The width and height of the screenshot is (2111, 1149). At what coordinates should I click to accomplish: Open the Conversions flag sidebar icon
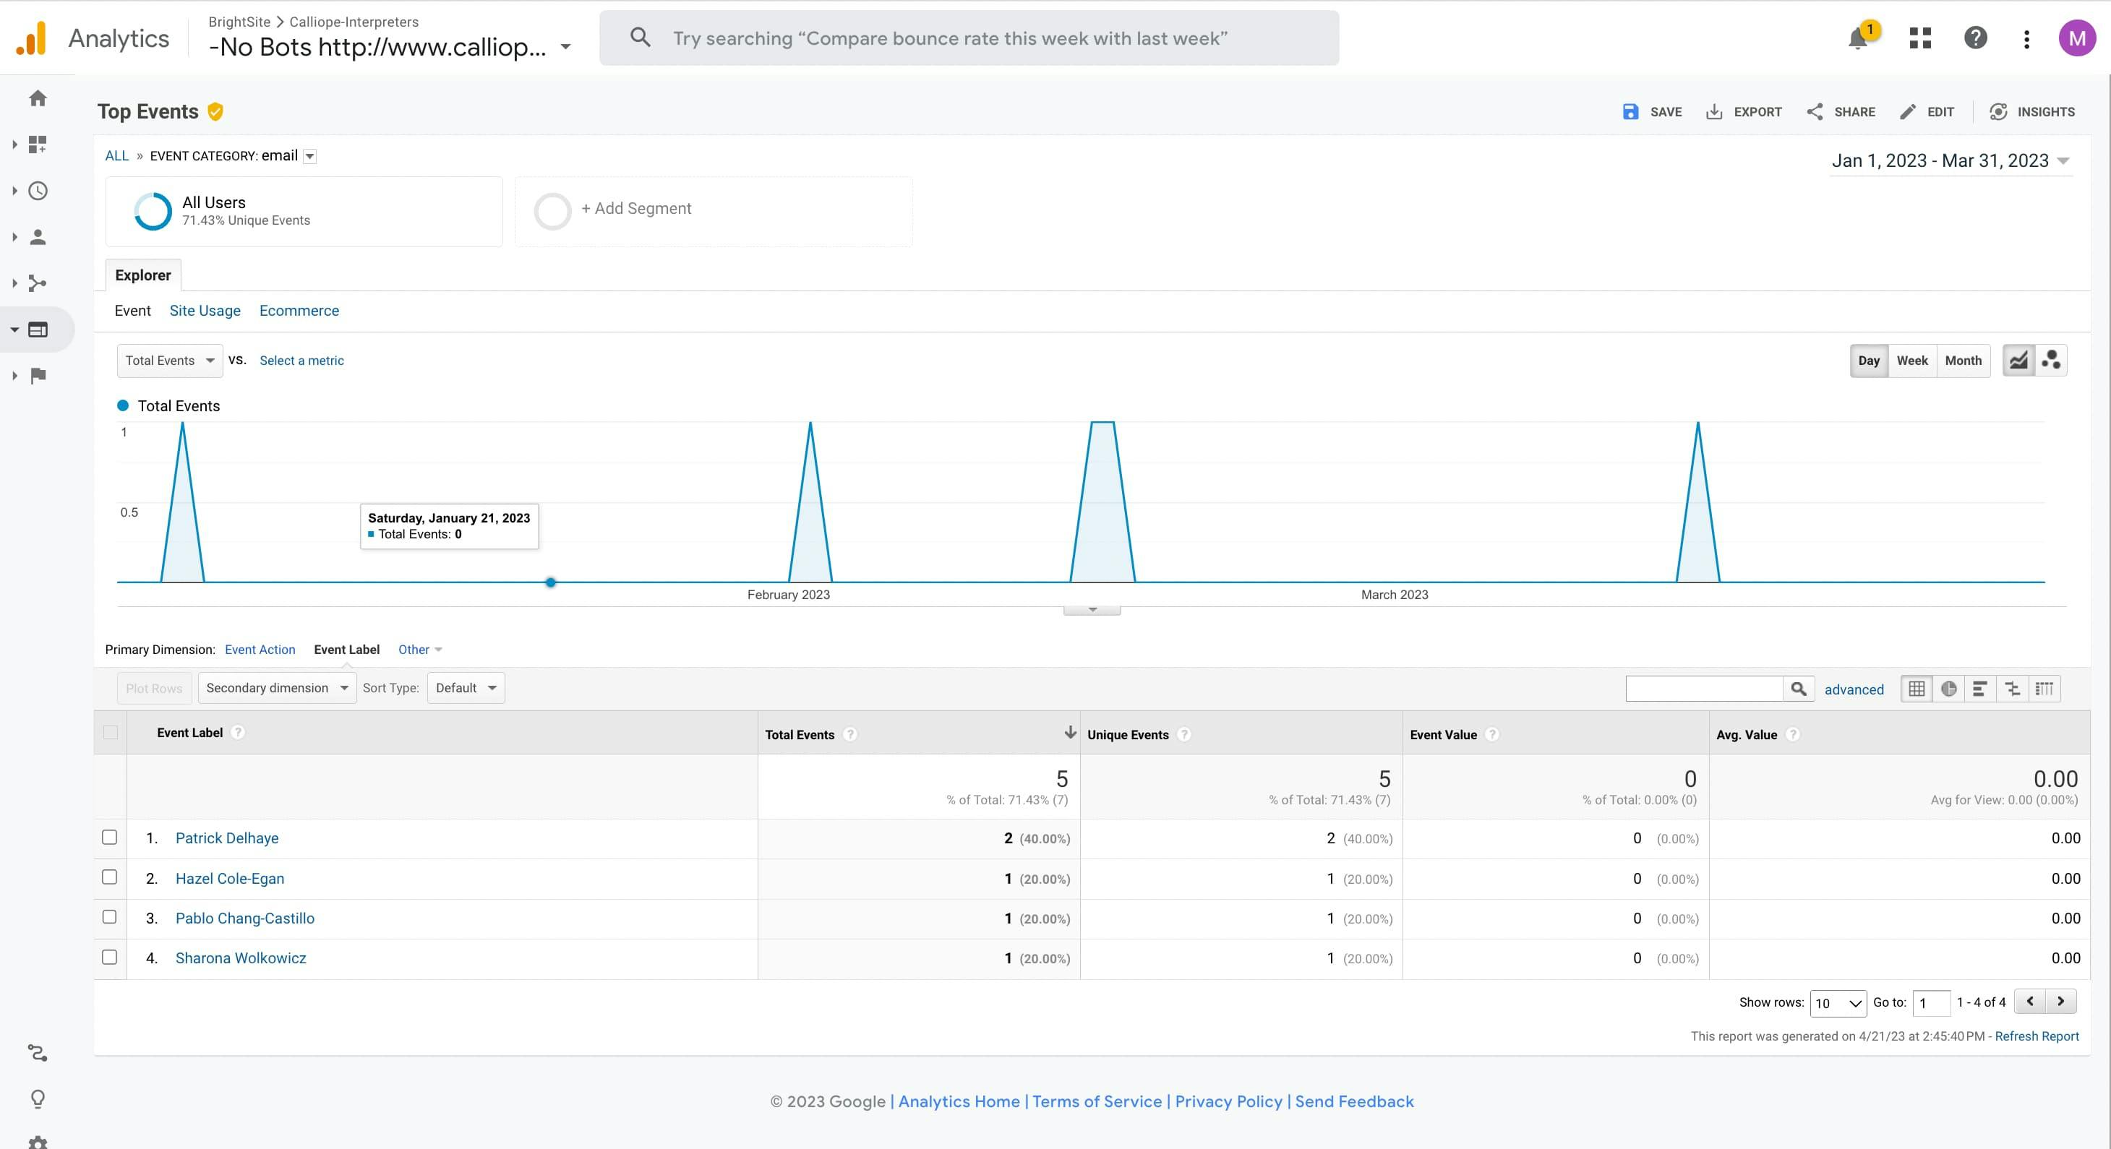(x=38, y=376)
